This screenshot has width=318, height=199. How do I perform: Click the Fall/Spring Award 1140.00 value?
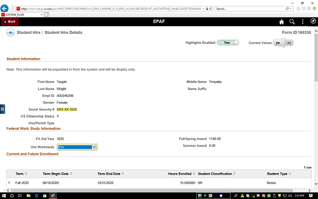point(215,139)
